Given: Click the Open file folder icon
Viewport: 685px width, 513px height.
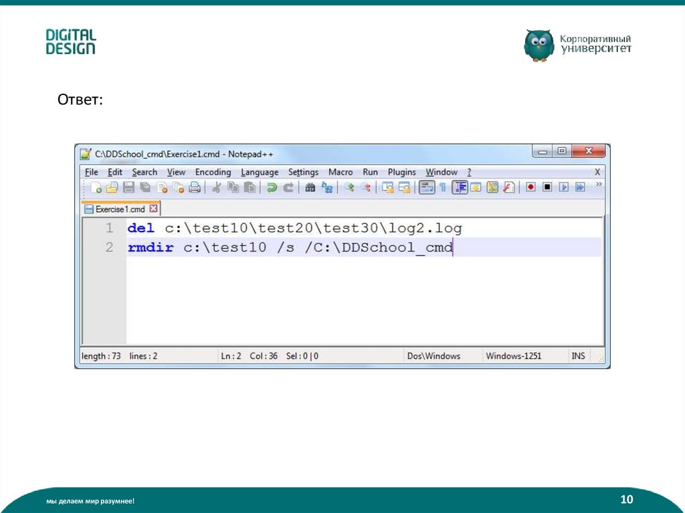Looking at the screenshot, I should [112, 188].
